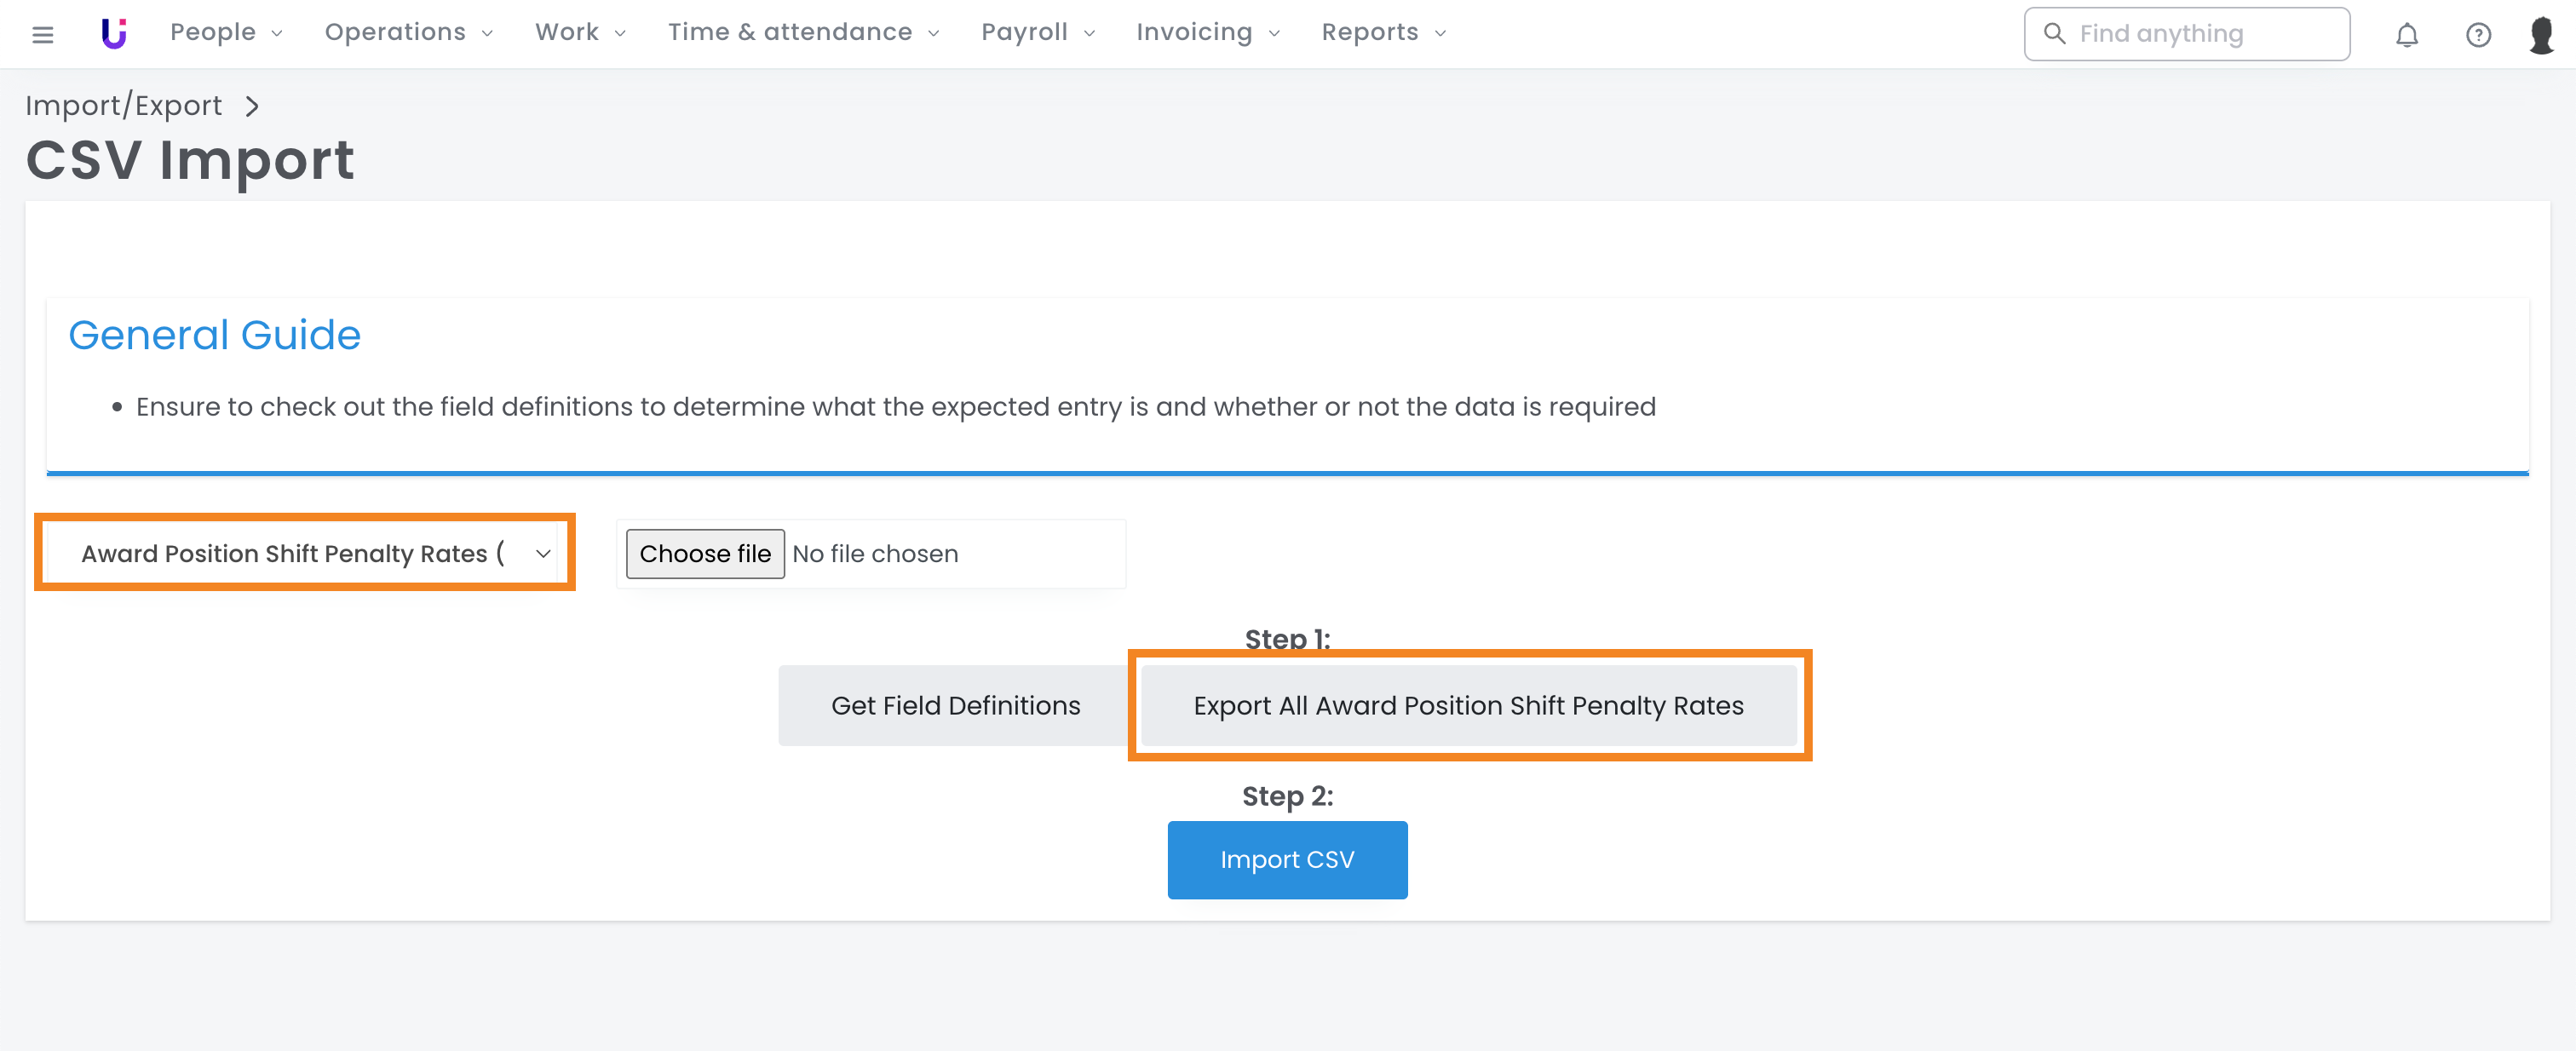Open the hamburger sidebar menu

click(42, 34)
